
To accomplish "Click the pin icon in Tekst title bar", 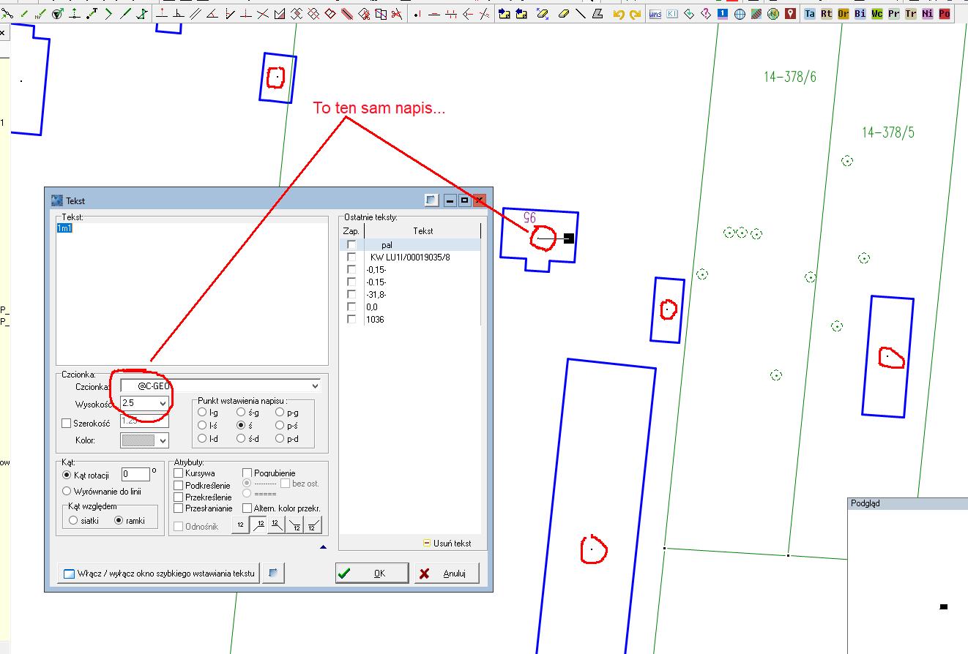I will (432, 200).
